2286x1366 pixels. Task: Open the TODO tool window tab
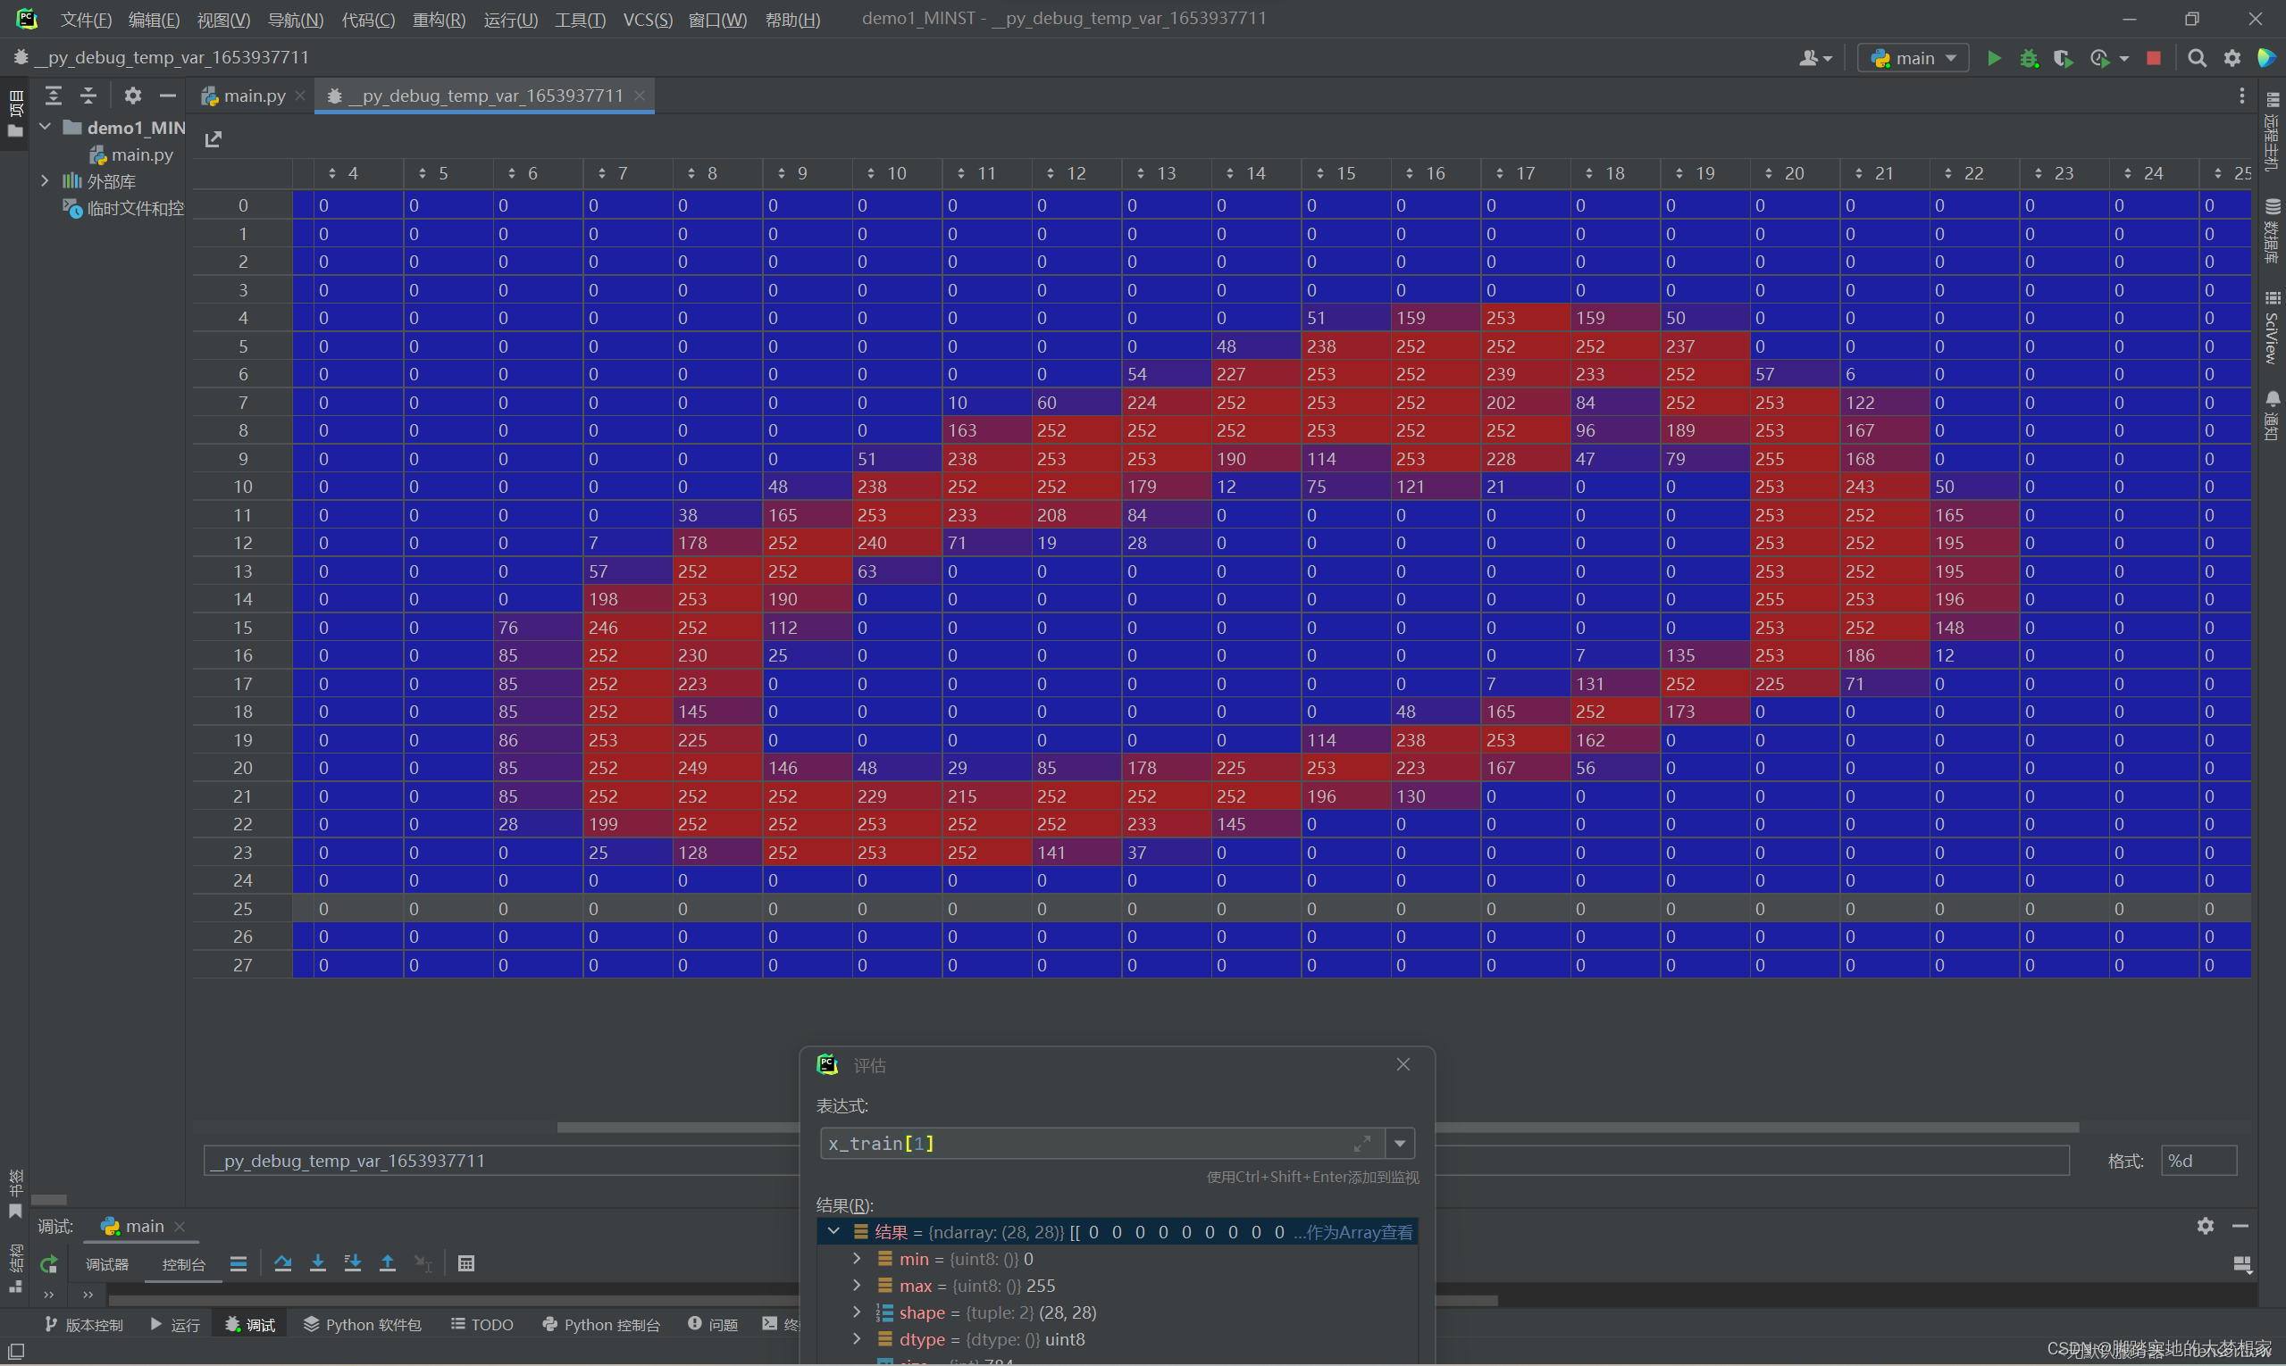point(481,1325)
